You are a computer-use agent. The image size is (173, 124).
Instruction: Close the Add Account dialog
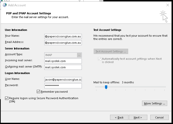[x=168, y=5]
